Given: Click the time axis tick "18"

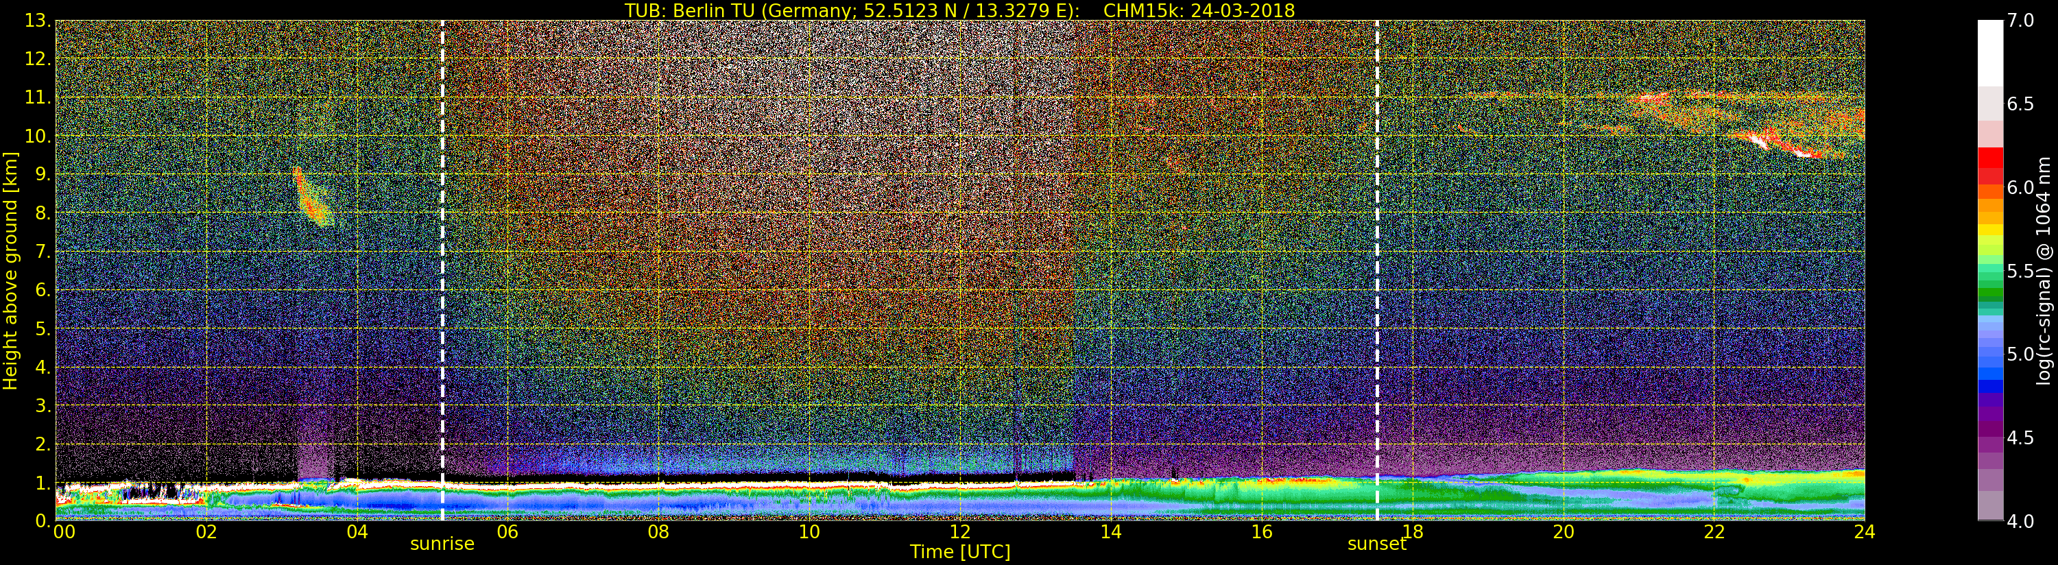Looking at the screenshot, I should point(1413,532).
